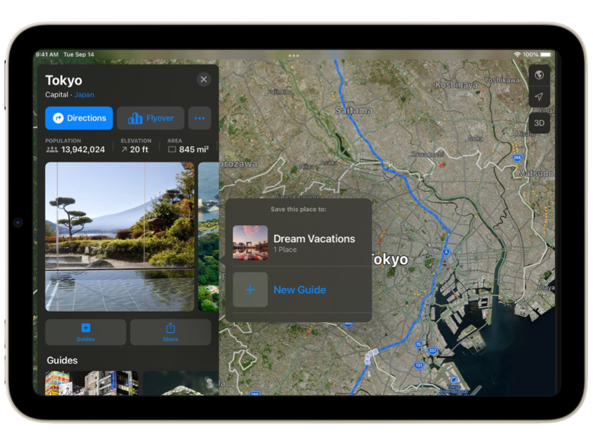Image resolution: width=593 pixels, height=445 pixels.
Task: Tap the Share button
Action: pos(170,332)
